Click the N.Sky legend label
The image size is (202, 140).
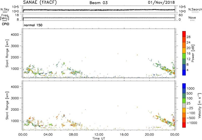click(5, 9)
